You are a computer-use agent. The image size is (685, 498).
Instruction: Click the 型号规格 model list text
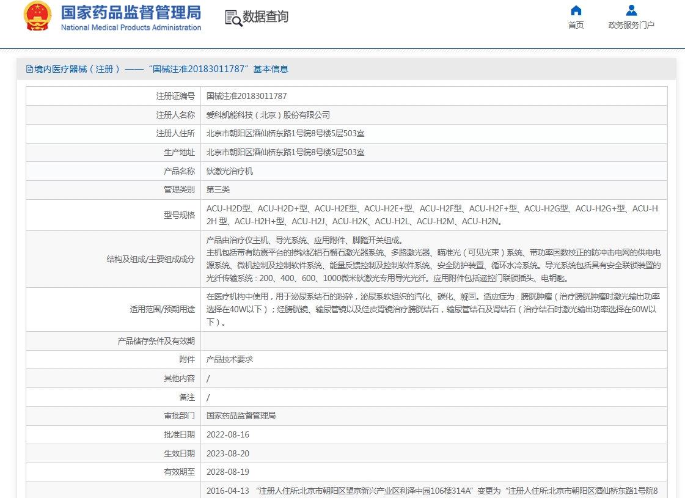pos(432,215)
